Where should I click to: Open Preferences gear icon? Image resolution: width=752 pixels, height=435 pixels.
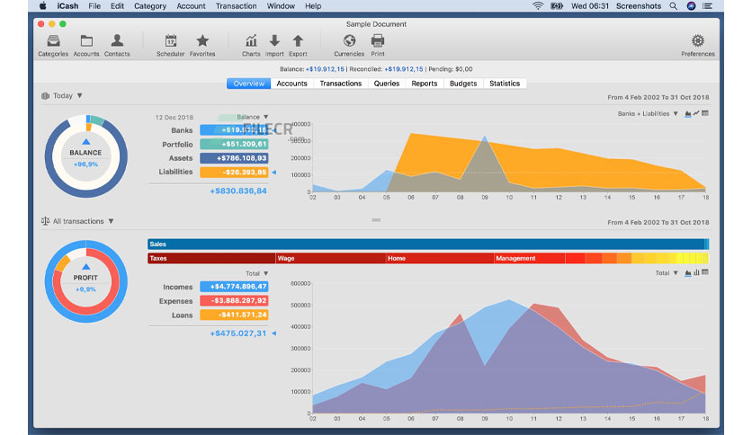tap(698, 41)
